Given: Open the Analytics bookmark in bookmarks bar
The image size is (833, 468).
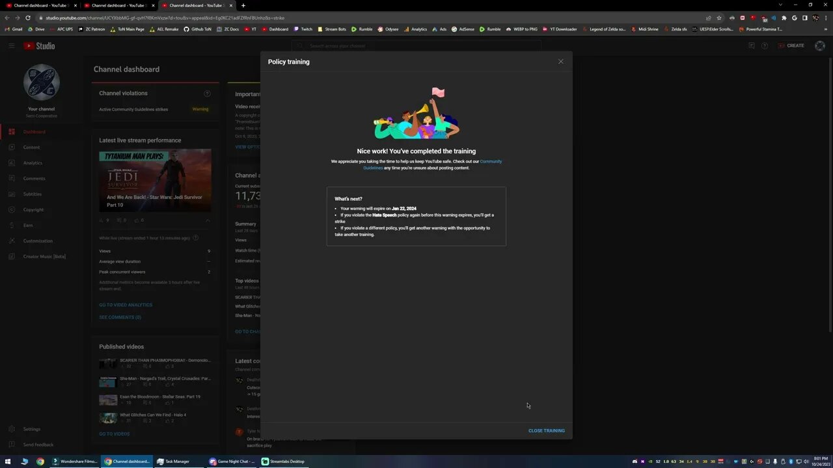Looking at the screenshot, I should (x=416, y=29).
